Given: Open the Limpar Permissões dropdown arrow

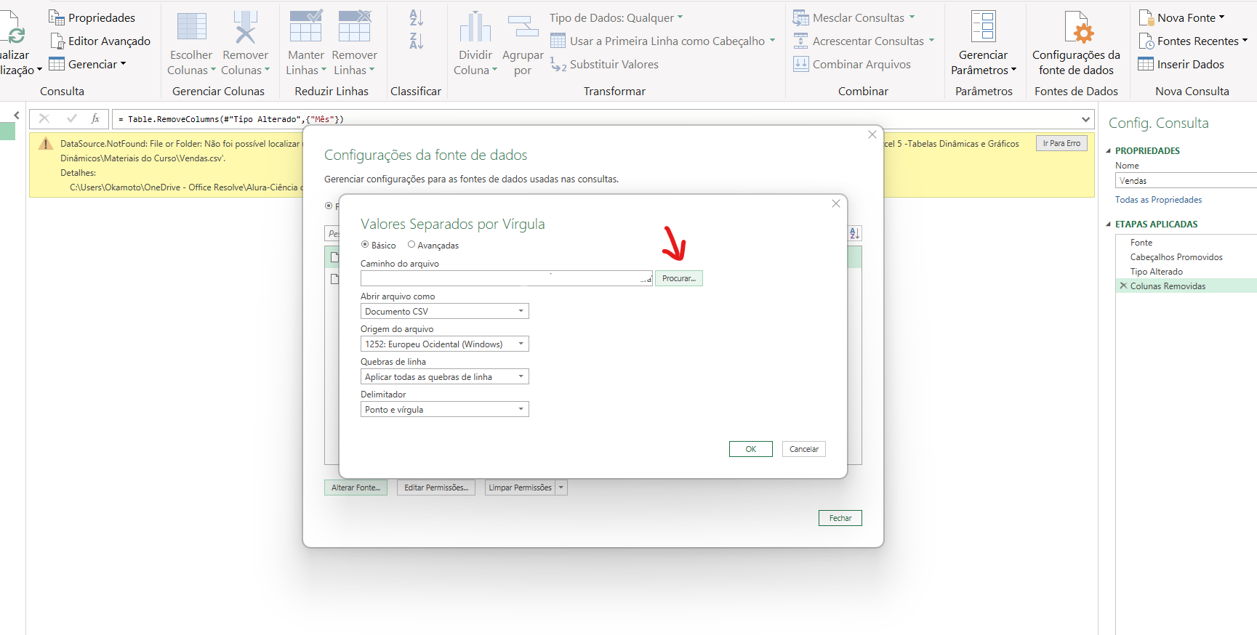Looking at the screenshot, I should [x=561, y=488].
